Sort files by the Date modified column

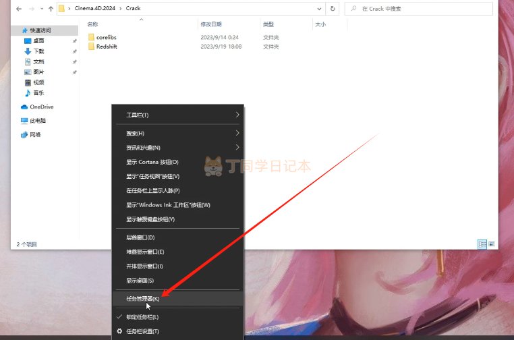211,24
